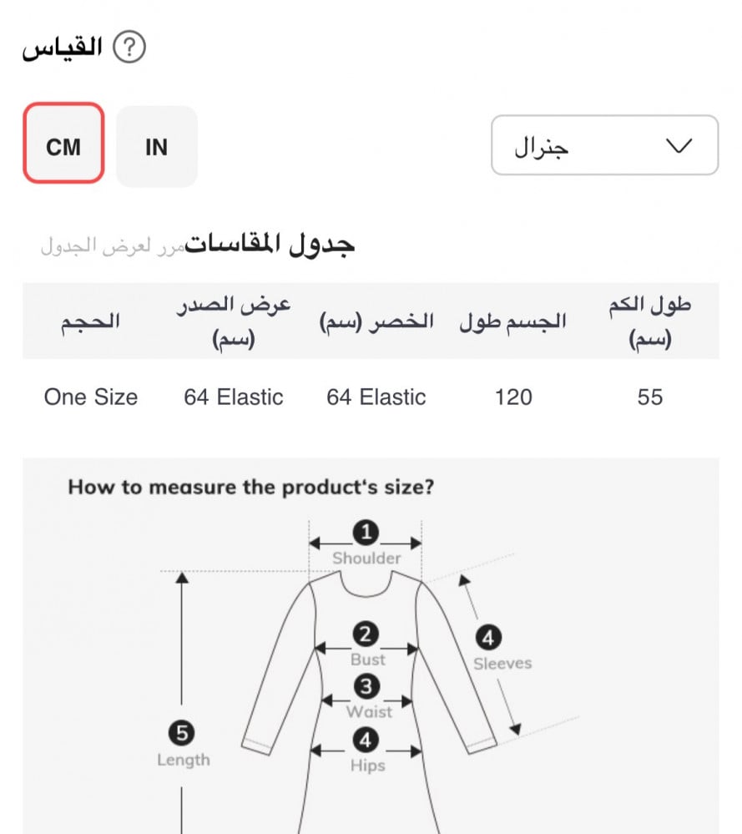The image size is (742, 834).
Task: Click the طول الكم column header
Action: 649,322
